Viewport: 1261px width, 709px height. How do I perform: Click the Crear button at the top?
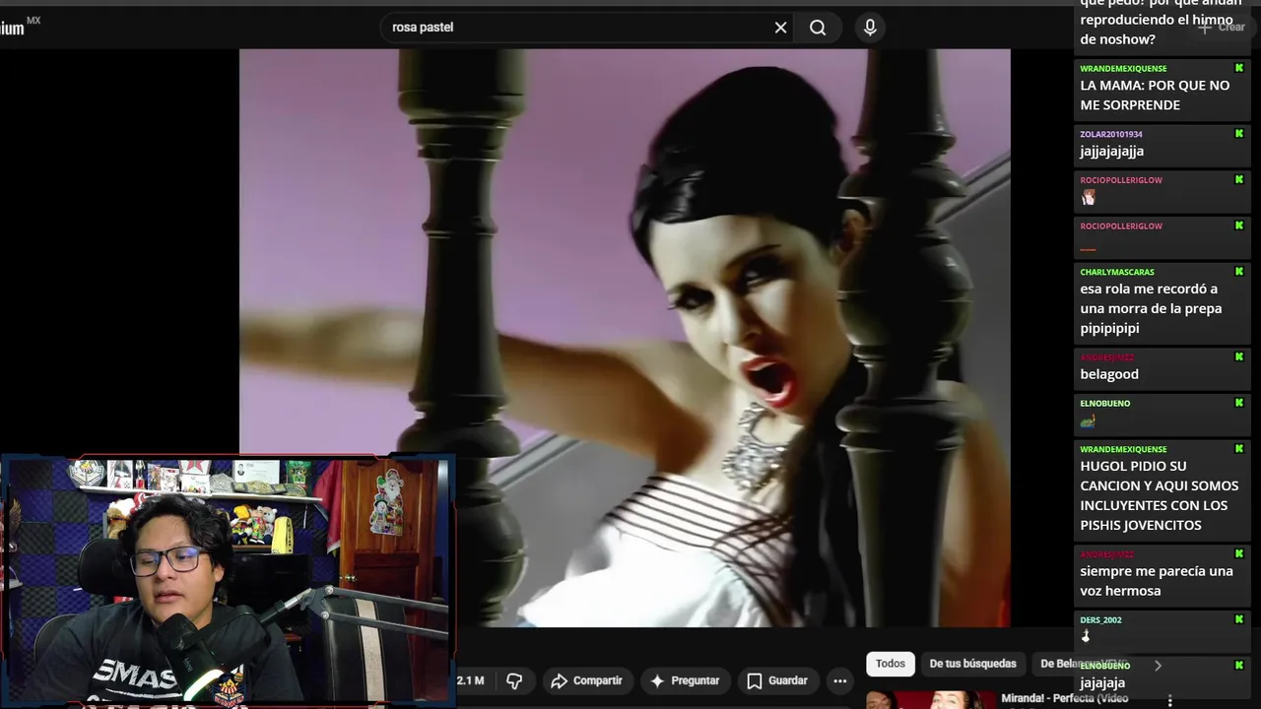pyautogui.click(x=1221, y=27)
